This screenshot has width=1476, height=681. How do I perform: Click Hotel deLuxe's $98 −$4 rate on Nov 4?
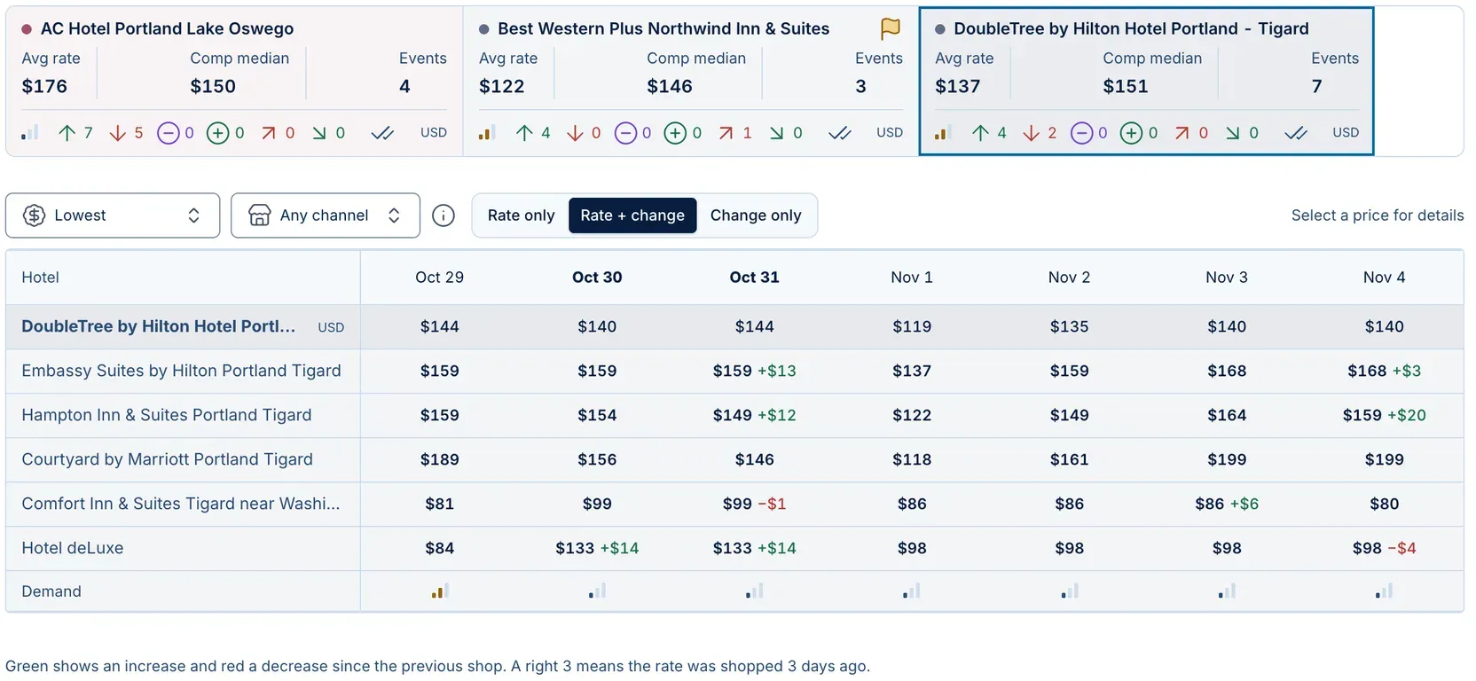pyautogui.click(x=1384, y=548)
